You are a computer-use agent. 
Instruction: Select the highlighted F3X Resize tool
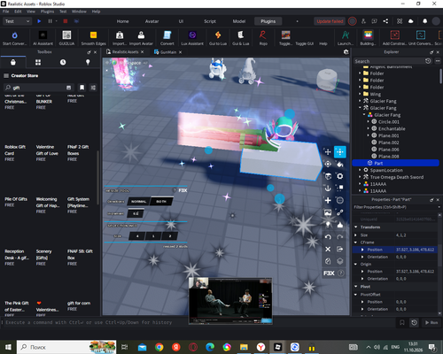point(340,152)
